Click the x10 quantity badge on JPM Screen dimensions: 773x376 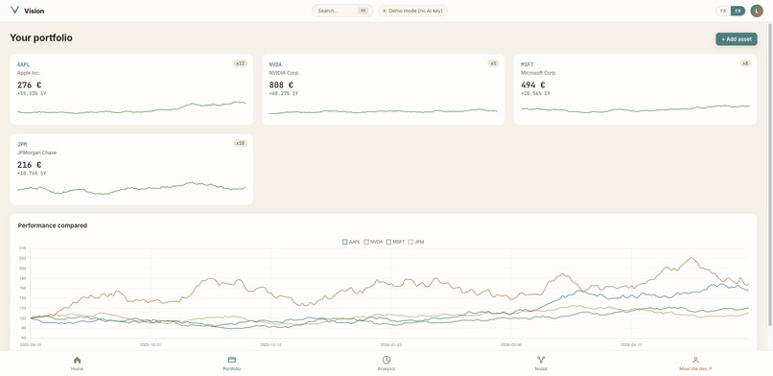[x=240, y=144]
